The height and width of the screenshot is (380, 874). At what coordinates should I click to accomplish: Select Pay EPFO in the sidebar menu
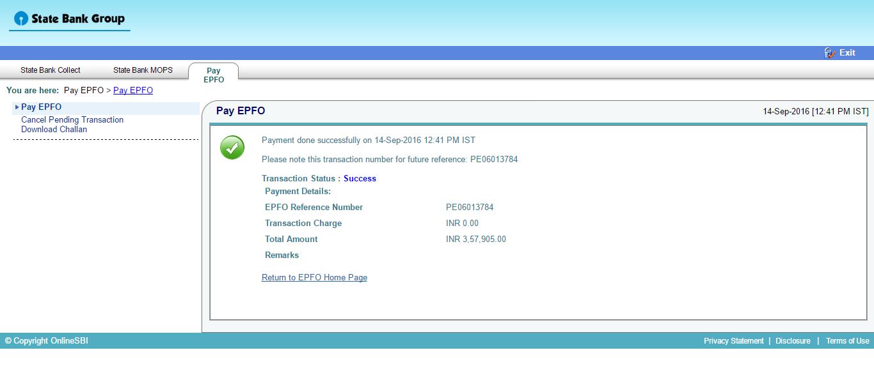(x=41, y=107)
